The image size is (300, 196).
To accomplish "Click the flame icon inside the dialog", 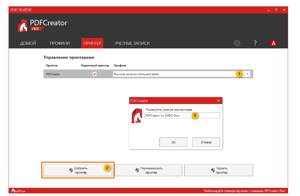I will coord(137,116).
